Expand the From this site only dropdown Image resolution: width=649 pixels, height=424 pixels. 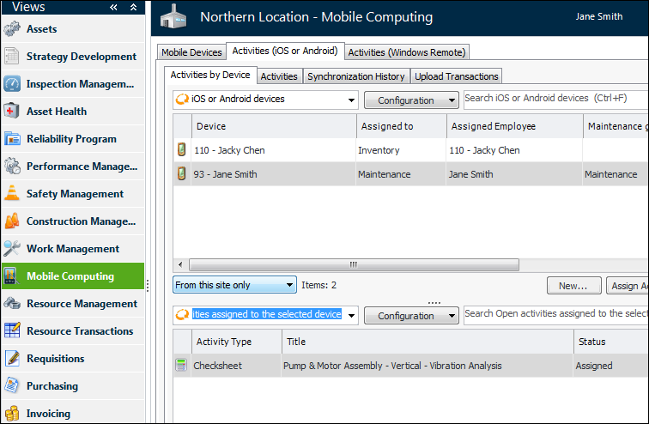click(x=289, y=285)
